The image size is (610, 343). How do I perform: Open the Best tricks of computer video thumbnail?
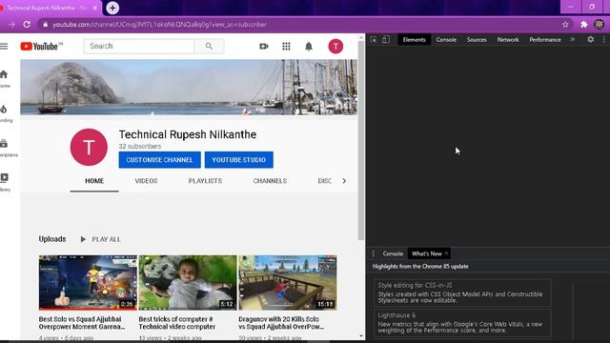point(188,282)
